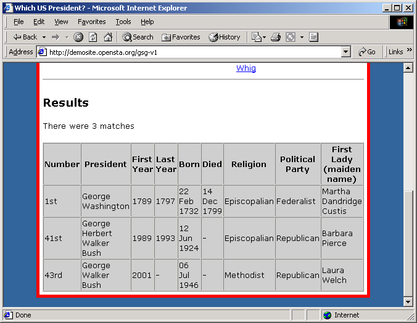Click the 'Political Party' column header
This screenshot has height=323, width=417.
click(x=298, y=164)
